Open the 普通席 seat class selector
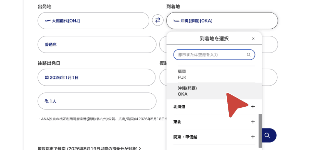 [97, 45]
